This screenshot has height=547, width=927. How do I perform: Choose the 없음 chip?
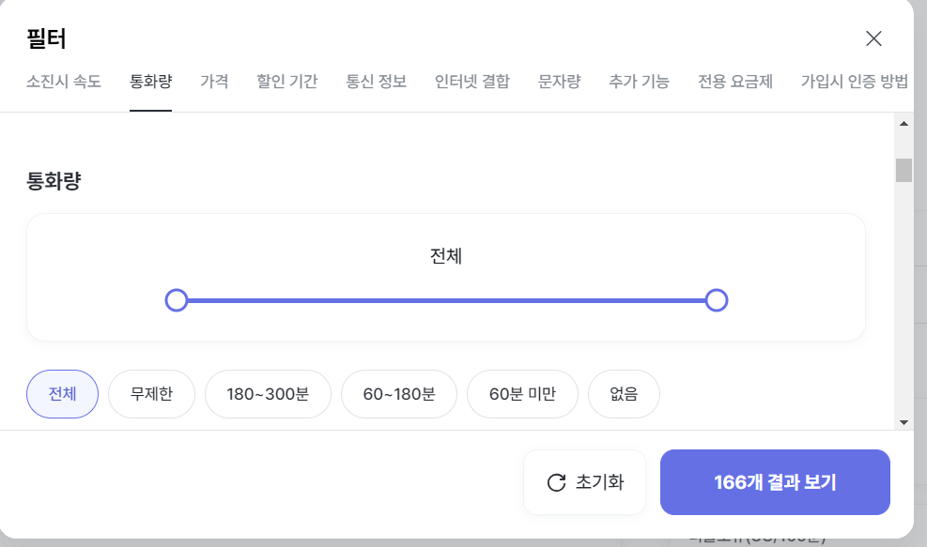(624, 394)
